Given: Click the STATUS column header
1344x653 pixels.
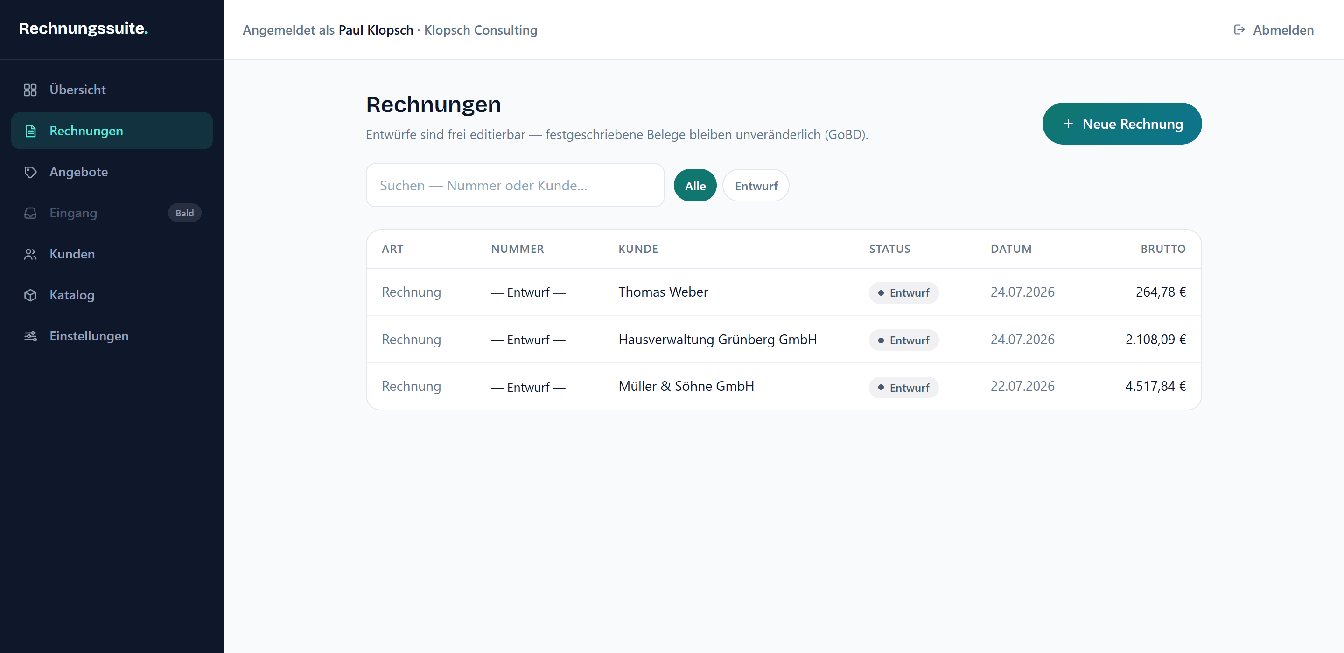Looking at the screenshot, I should [889, 249].
